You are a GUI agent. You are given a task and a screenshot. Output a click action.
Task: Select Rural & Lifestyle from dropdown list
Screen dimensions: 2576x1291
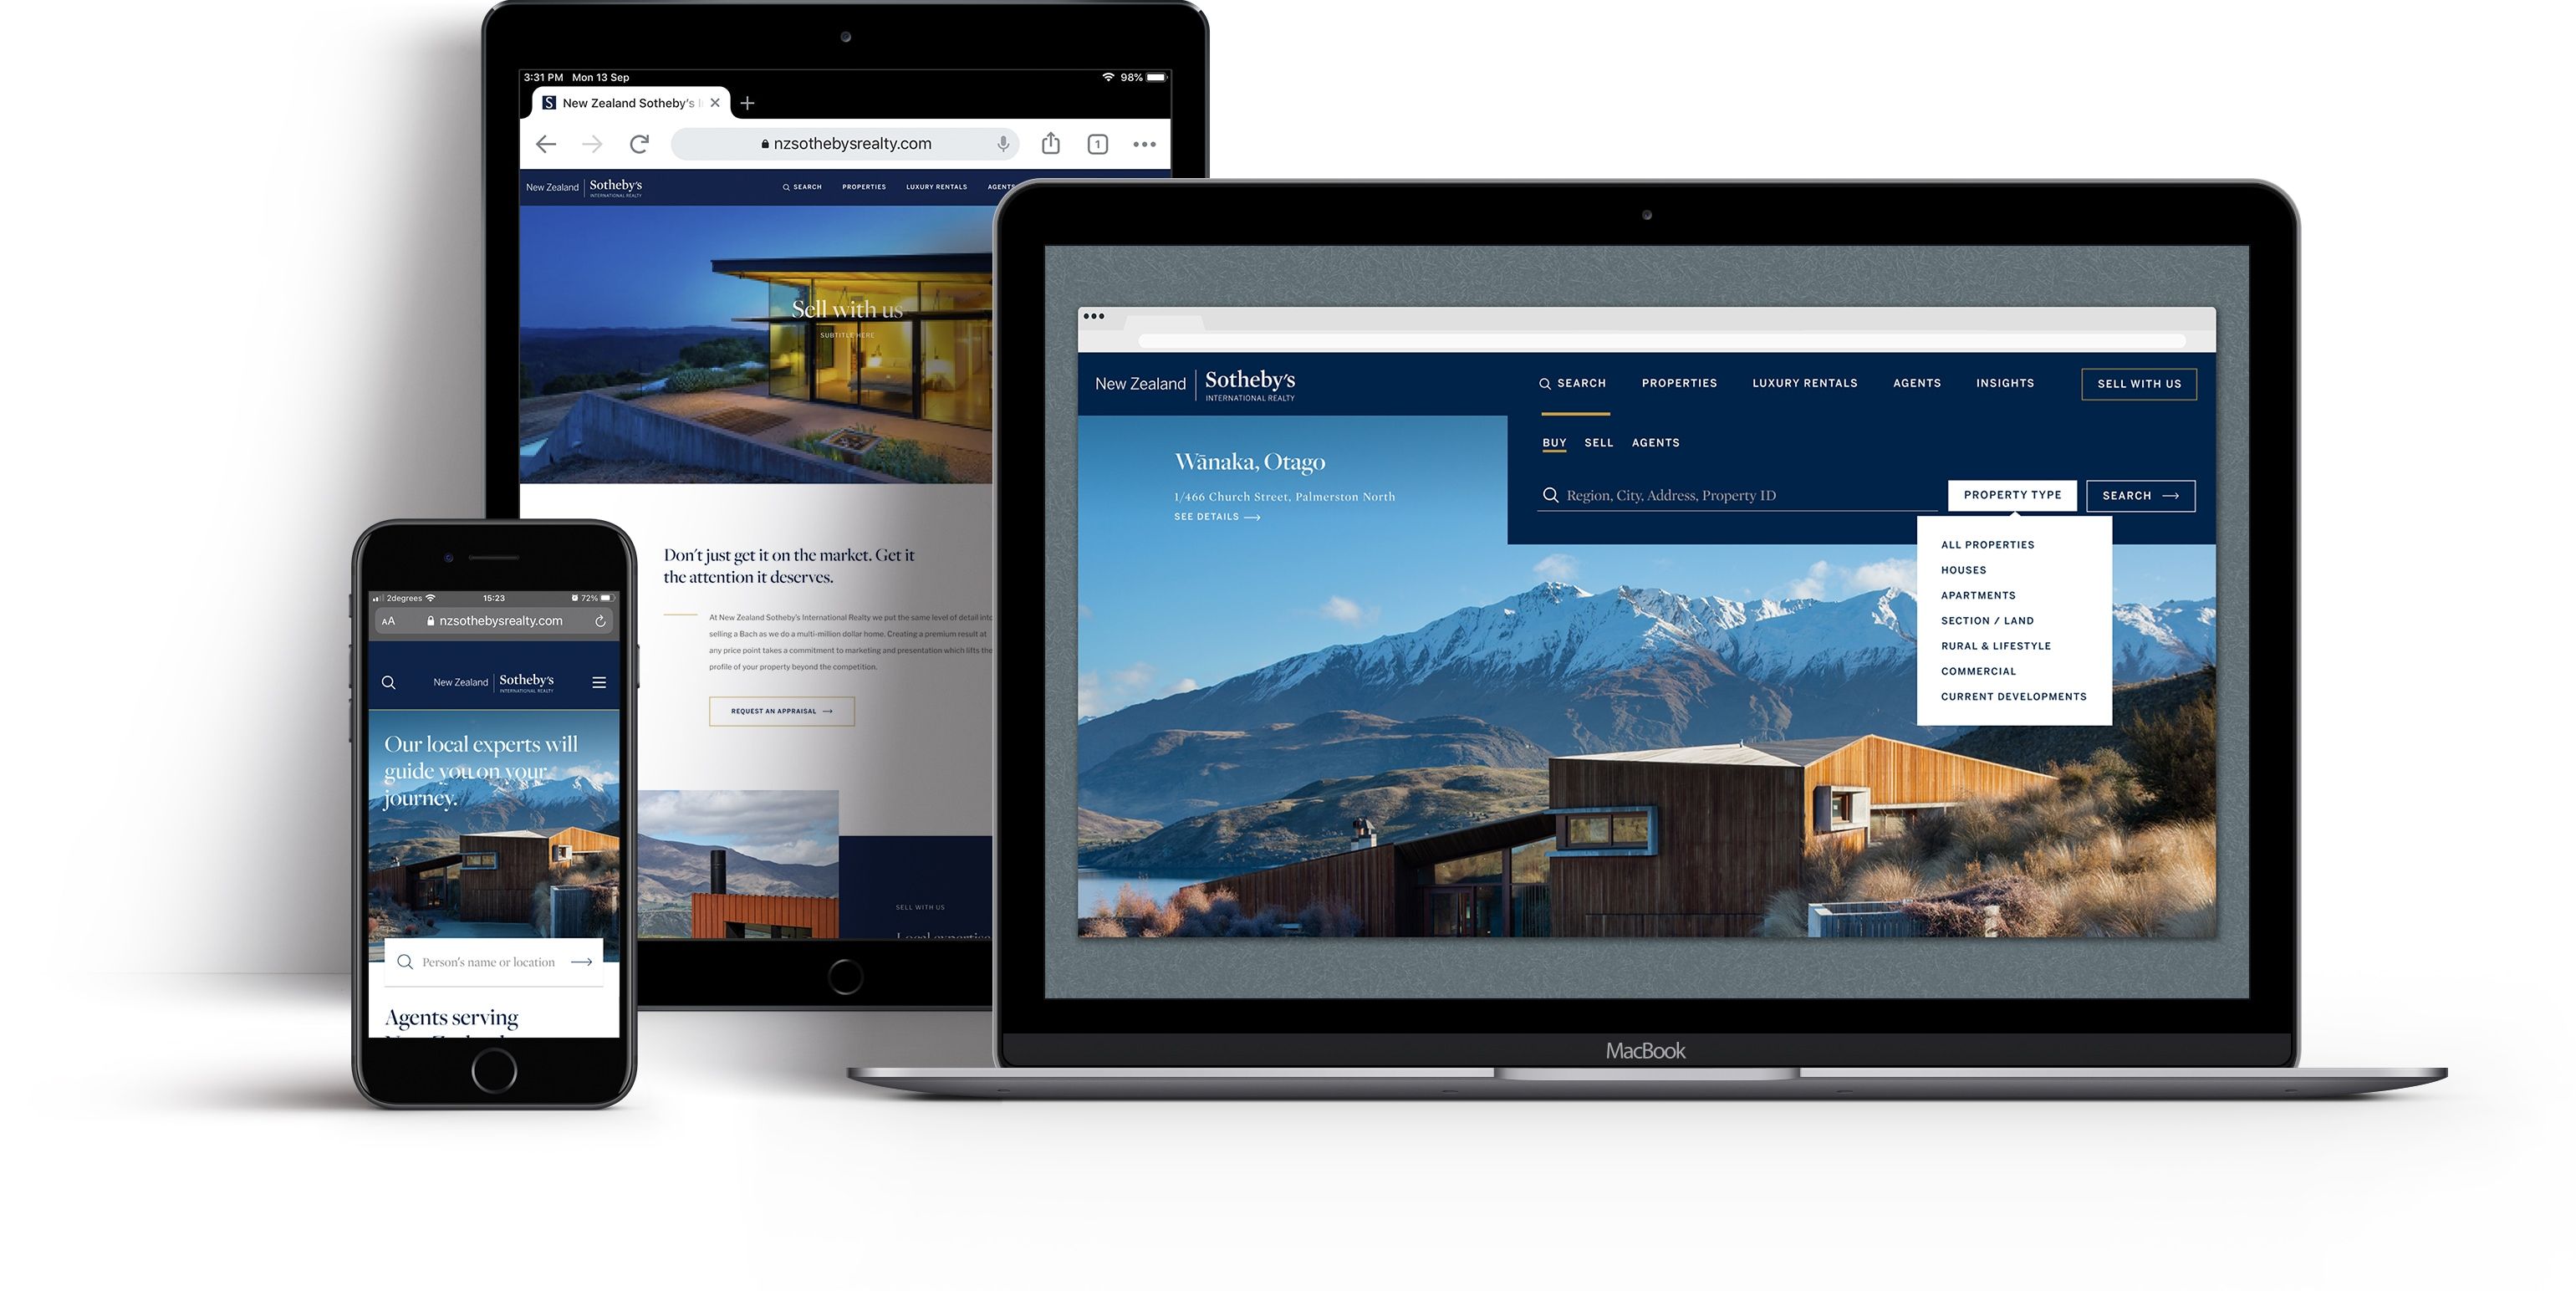[1995, 644]
